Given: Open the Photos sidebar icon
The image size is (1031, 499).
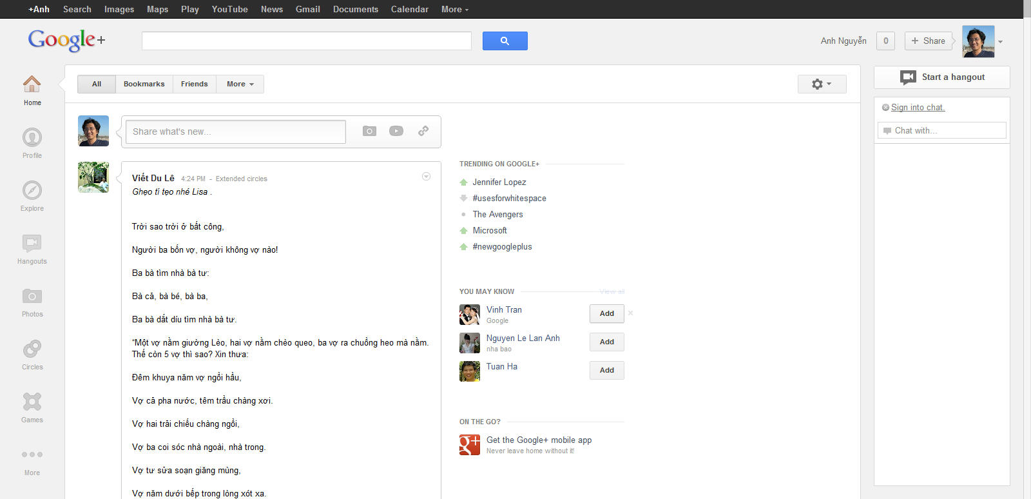Looking at the screenshot, I should point(32,296).
